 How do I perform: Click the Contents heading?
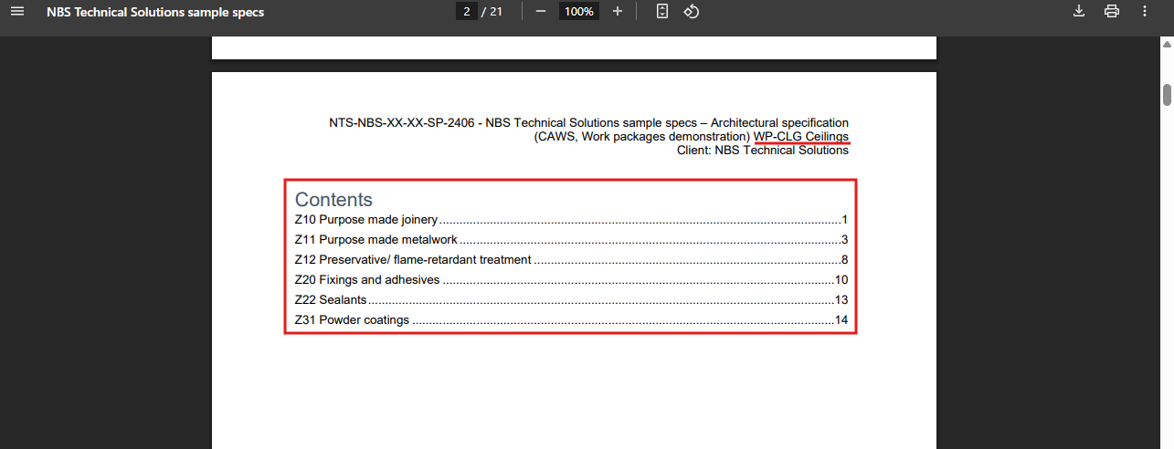[333, 200]
